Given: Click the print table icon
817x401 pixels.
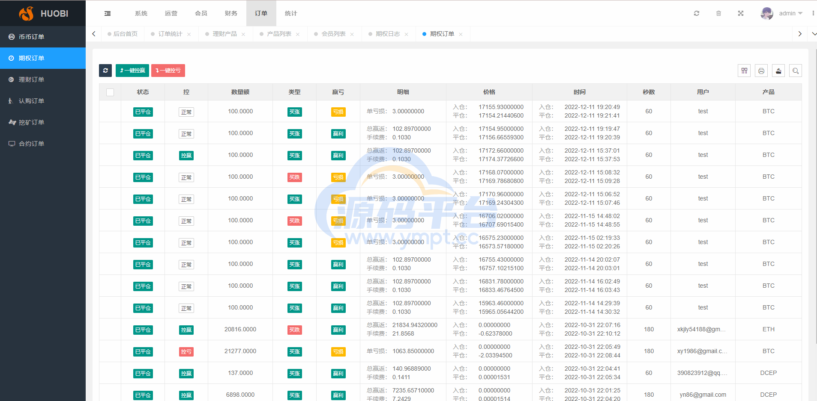Looking at the screenshot, I should pyautogui.click(x=761, y=71).
